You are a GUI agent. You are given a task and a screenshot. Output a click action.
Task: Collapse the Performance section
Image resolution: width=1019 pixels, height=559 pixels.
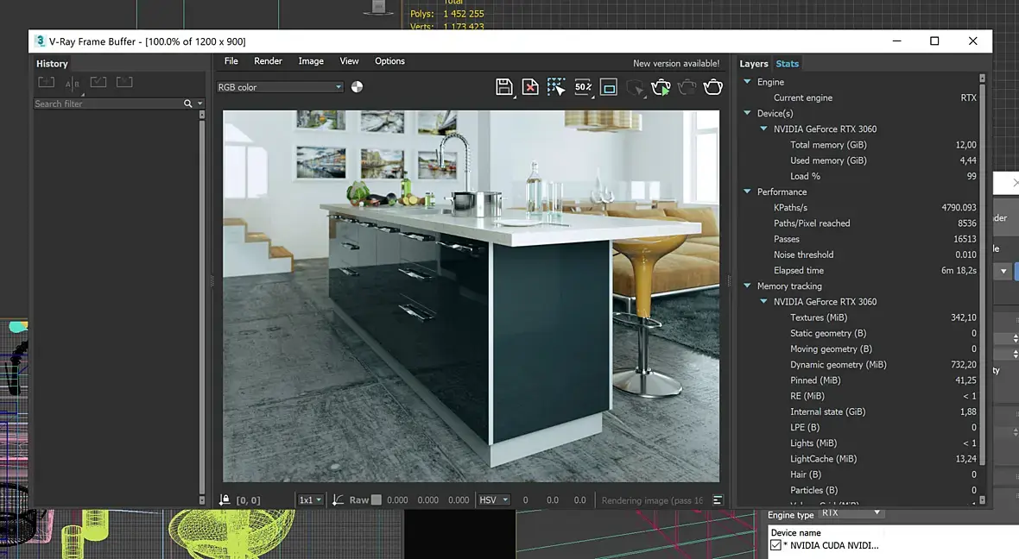tap(748, 192)
